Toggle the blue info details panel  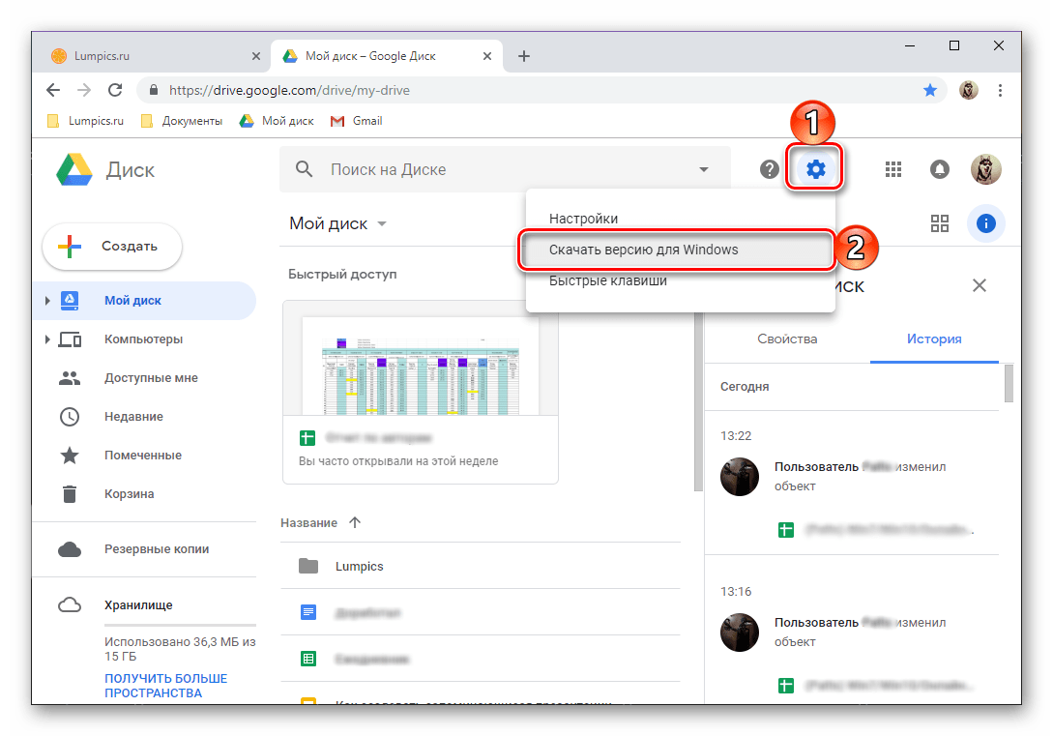(986, 223)
